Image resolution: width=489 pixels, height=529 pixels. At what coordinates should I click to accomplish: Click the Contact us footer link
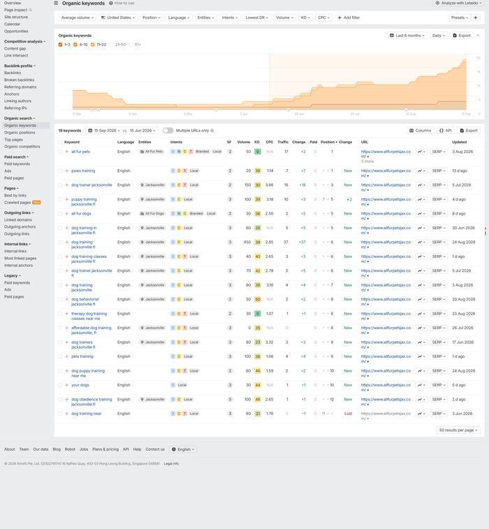tap(155, 449)
